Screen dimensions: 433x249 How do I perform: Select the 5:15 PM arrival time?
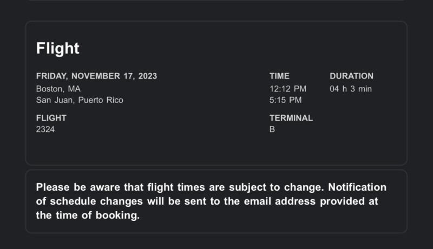pyautogui.click(x=286, y=100)
